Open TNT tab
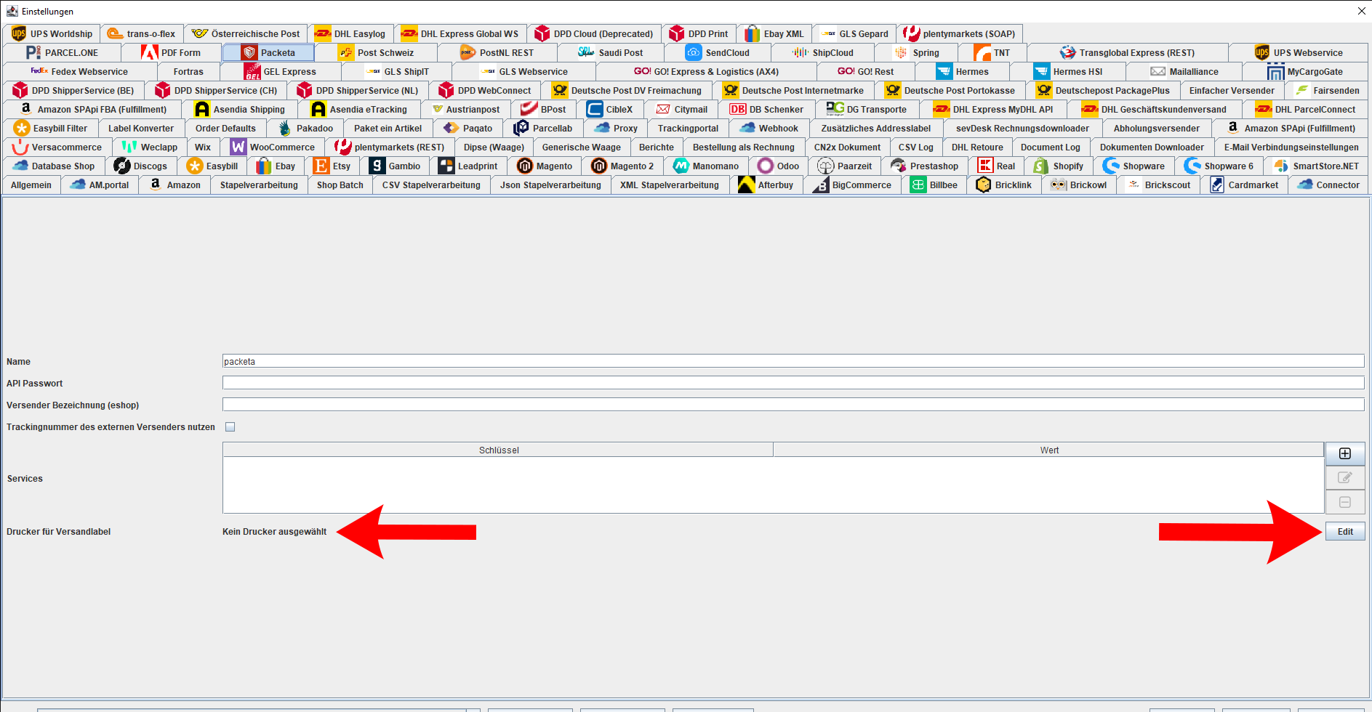Viewport: 1372px width, 712px height. pyautogui.click(x=993, y=52)
